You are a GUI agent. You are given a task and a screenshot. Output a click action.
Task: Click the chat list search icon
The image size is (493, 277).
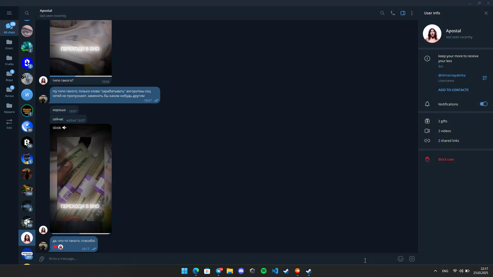(x=27, y=13)
